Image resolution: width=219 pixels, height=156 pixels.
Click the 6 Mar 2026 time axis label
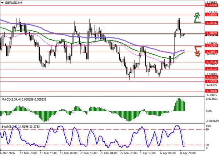point(7,153)
